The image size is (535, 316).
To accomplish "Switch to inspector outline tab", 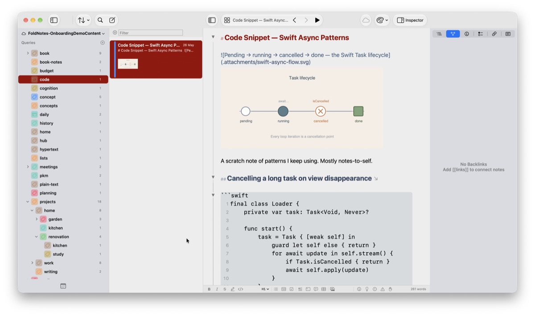I will click(x=439, y=34).
